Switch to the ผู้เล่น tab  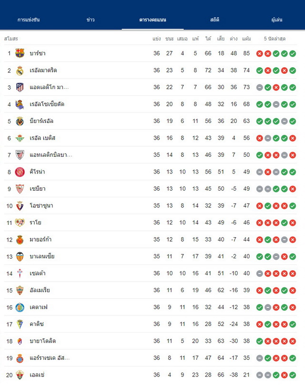(x=277, y=20)
